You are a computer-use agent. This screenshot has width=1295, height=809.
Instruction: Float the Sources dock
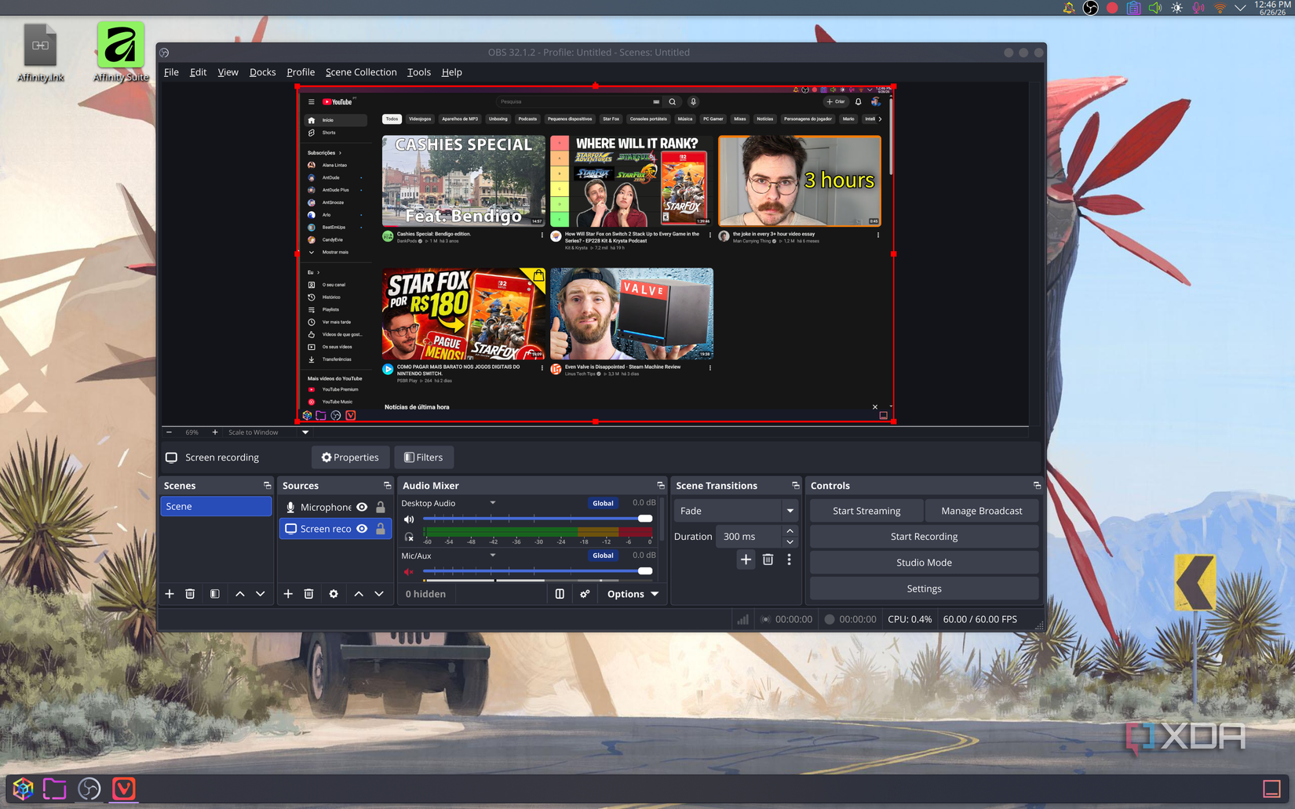click(x=387, y=486)
